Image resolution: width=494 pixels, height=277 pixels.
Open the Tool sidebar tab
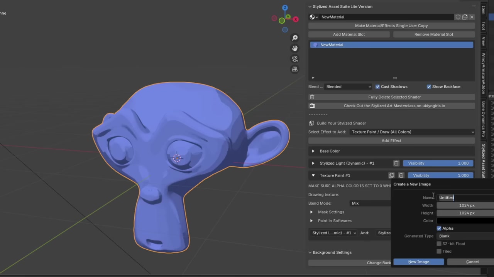[x=483, y=25]
